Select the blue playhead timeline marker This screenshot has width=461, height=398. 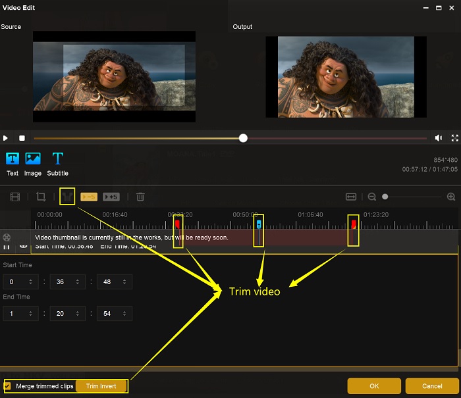pos(259,225)
